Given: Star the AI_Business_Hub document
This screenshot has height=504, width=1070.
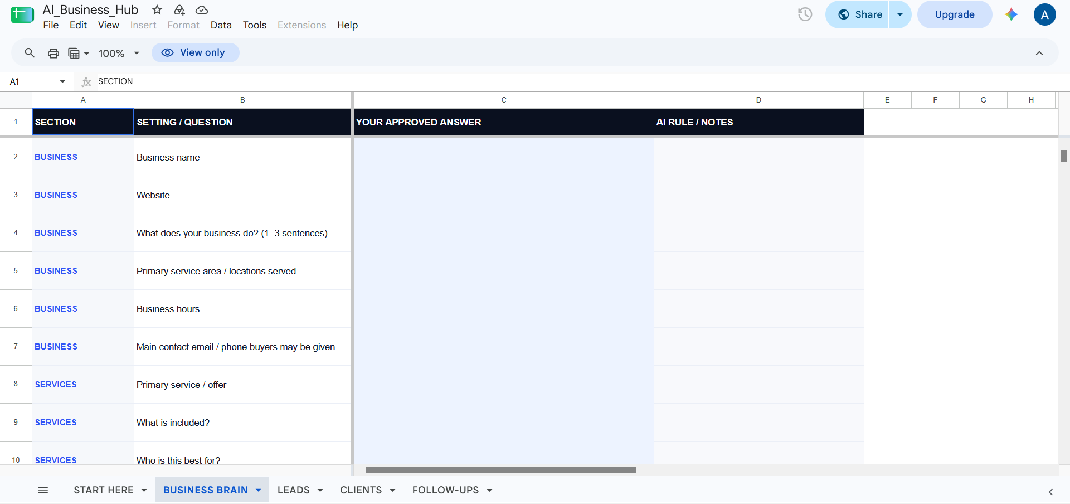Looking at the screenshot, I should point(157,9).
